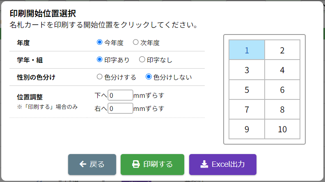The image size is (325, 182).
Task: Set start position to cell 7
Action: click(247, 110)
